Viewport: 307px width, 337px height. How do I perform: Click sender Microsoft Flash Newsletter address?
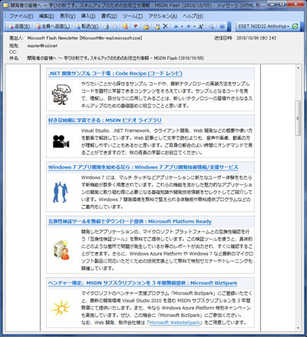point(84,38)
